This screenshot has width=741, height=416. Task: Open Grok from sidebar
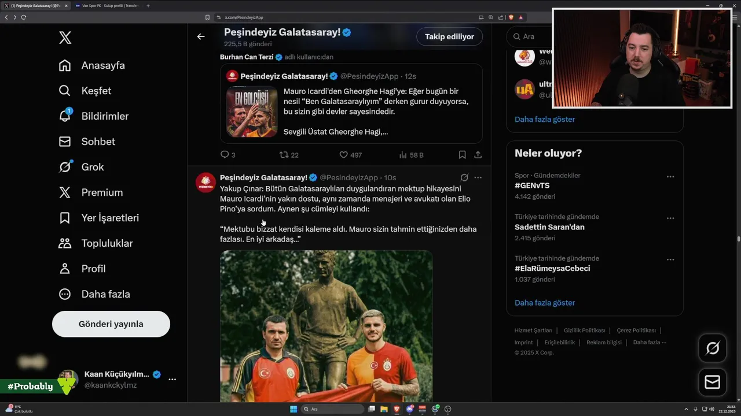81,167
